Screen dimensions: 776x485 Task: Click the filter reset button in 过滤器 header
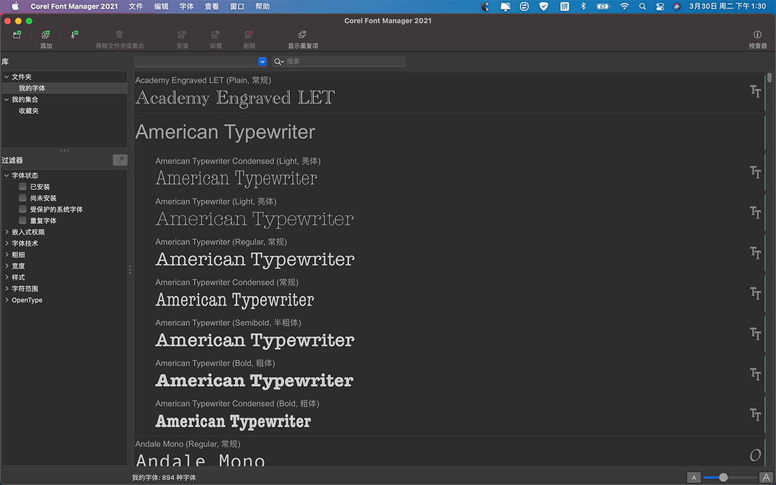[120, 160]
